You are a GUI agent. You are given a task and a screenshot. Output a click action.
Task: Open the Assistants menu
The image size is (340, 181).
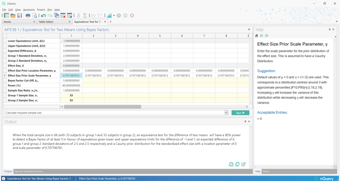(x=29, y=10)
